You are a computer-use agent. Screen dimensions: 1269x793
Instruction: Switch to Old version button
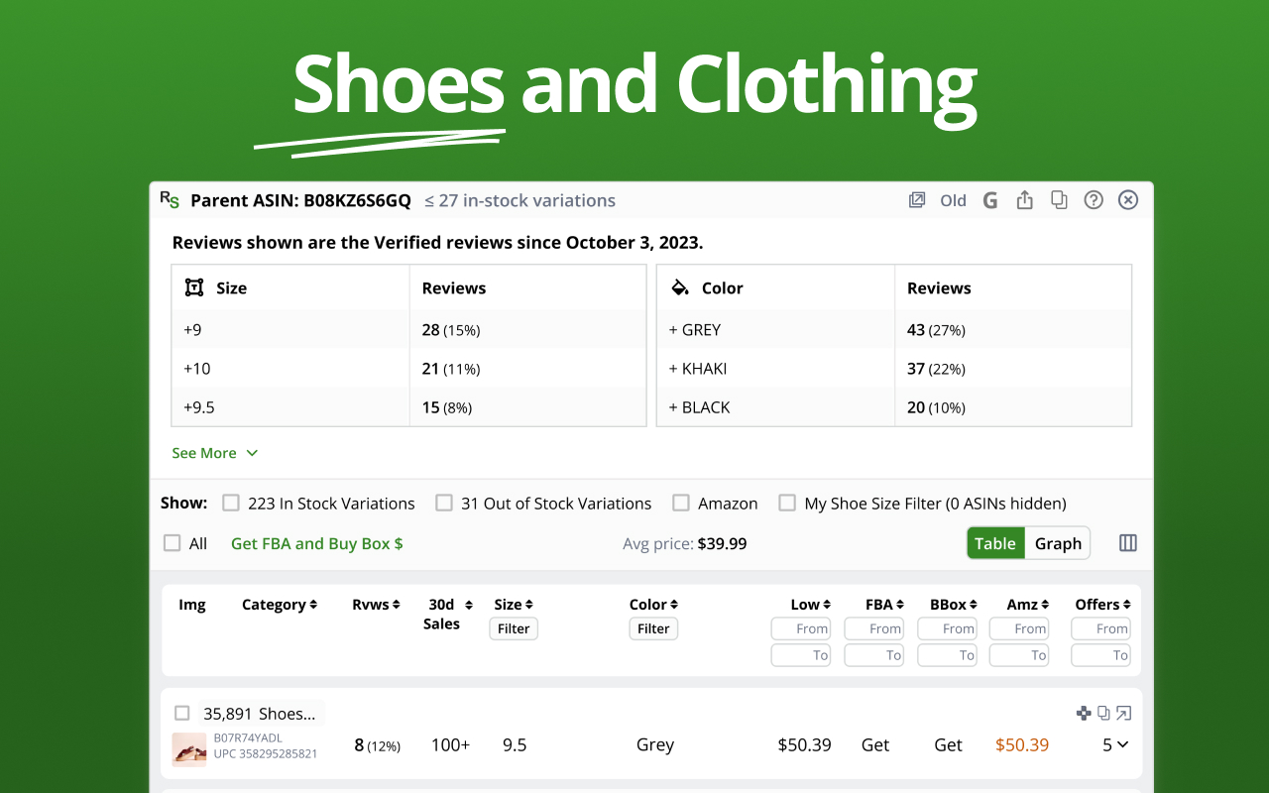coord(953,200)
